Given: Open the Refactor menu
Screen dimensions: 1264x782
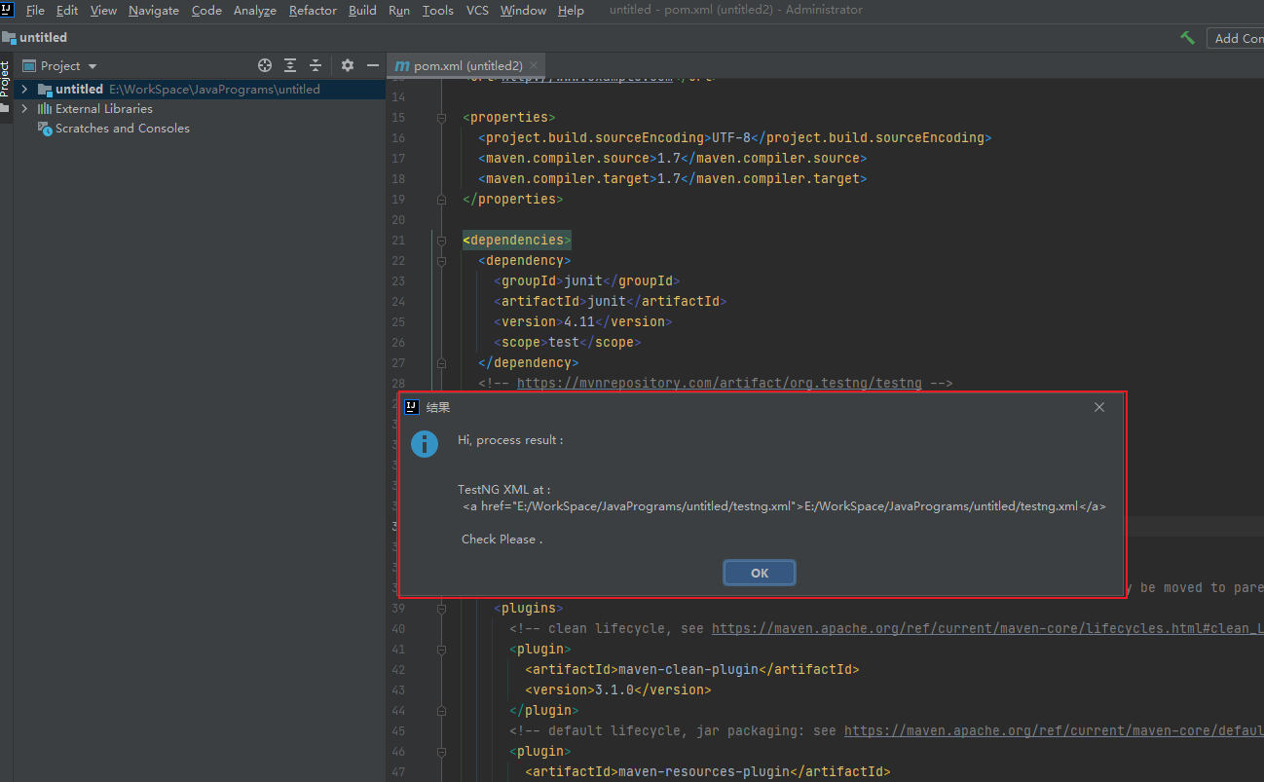Looking at the screenshot, I should [313, 11].
